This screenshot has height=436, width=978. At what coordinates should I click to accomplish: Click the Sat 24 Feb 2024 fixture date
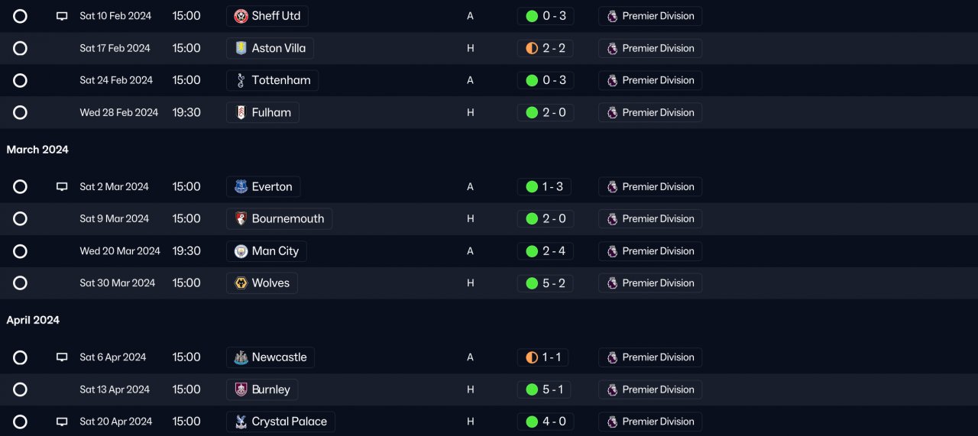(x=116, y=80)
